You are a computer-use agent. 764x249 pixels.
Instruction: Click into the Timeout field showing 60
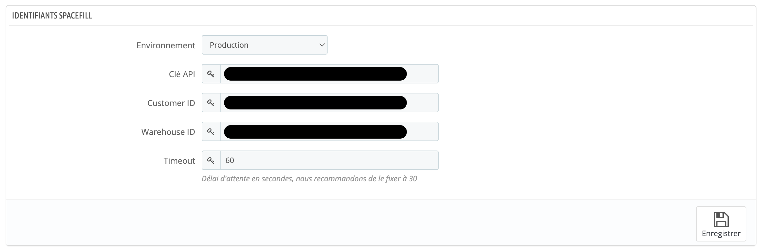(x=329, y=161)
